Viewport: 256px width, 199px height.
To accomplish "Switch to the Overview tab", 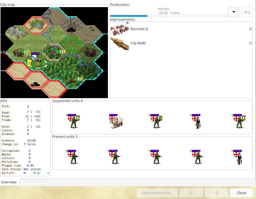I will pyautogui.click(x=9, y=182).
